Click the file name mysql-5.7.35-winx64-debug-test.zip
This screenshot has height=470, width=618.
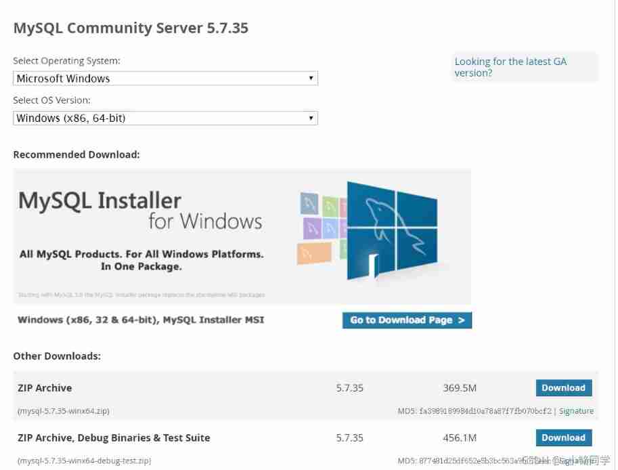[85, 461]
